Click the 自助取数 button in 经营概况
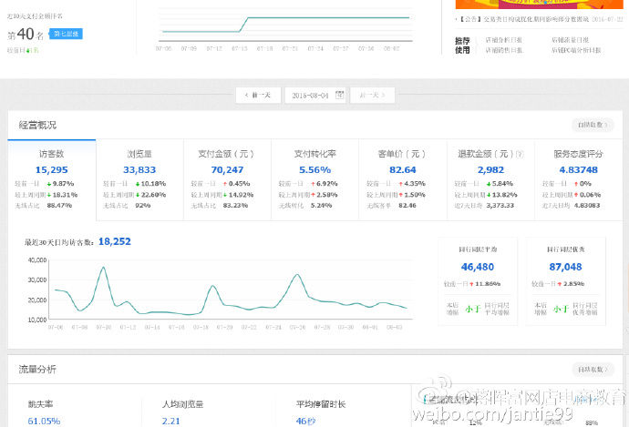 (x=590, y=125)
